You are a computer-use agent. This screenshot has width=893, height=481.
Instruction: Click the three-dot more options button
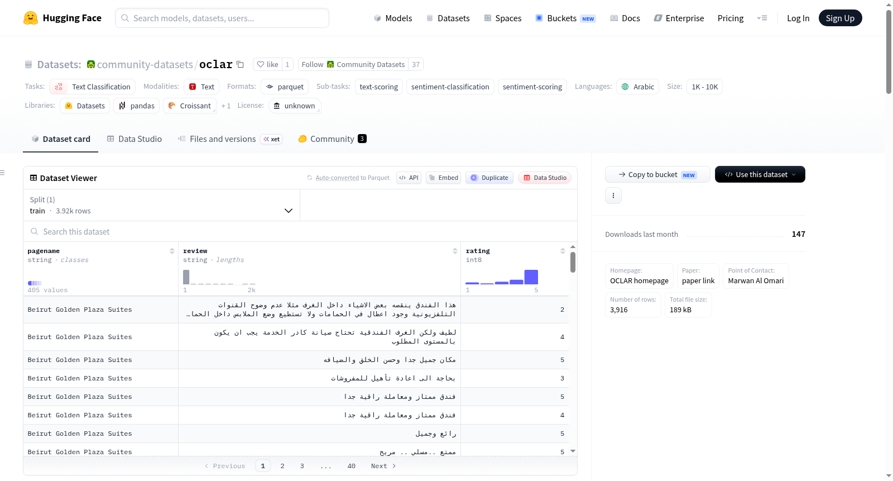coord(613,196)
